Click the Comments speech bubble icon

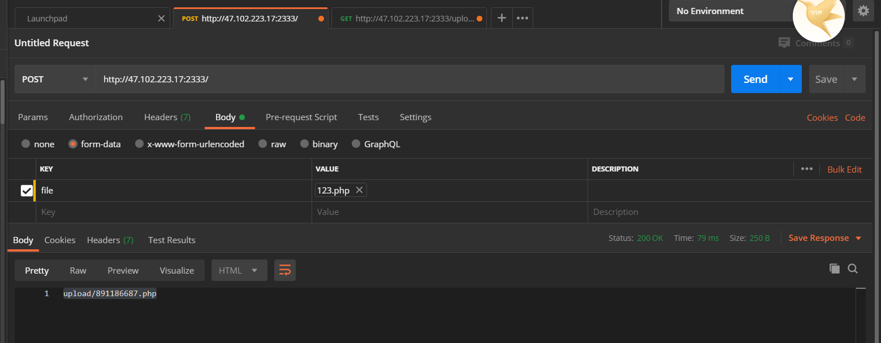coord(784,43)
